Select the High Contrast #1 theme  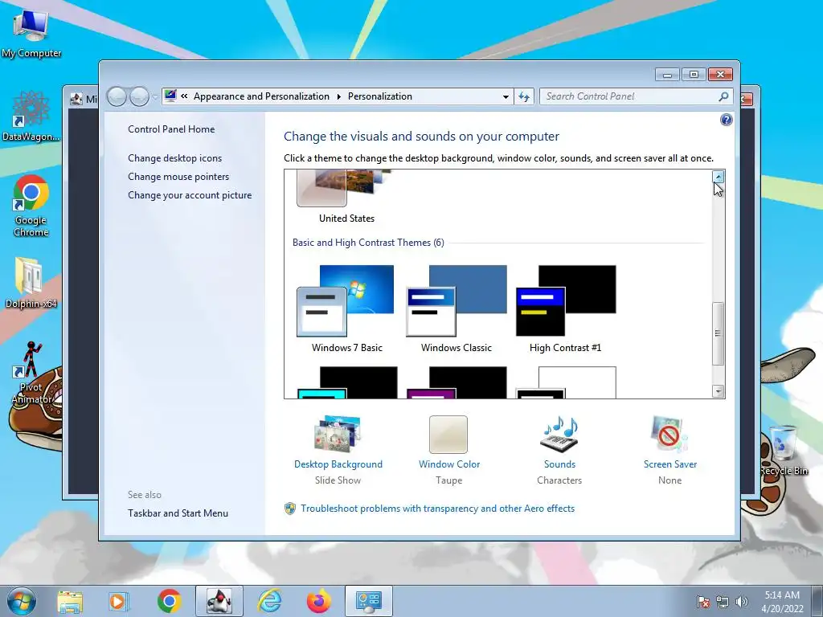pos(565,309)
